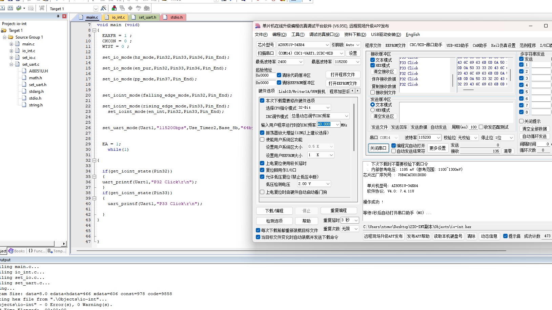Select HEX模式 radio in send buffer
The image size is (552, 310).
[372, 110]
